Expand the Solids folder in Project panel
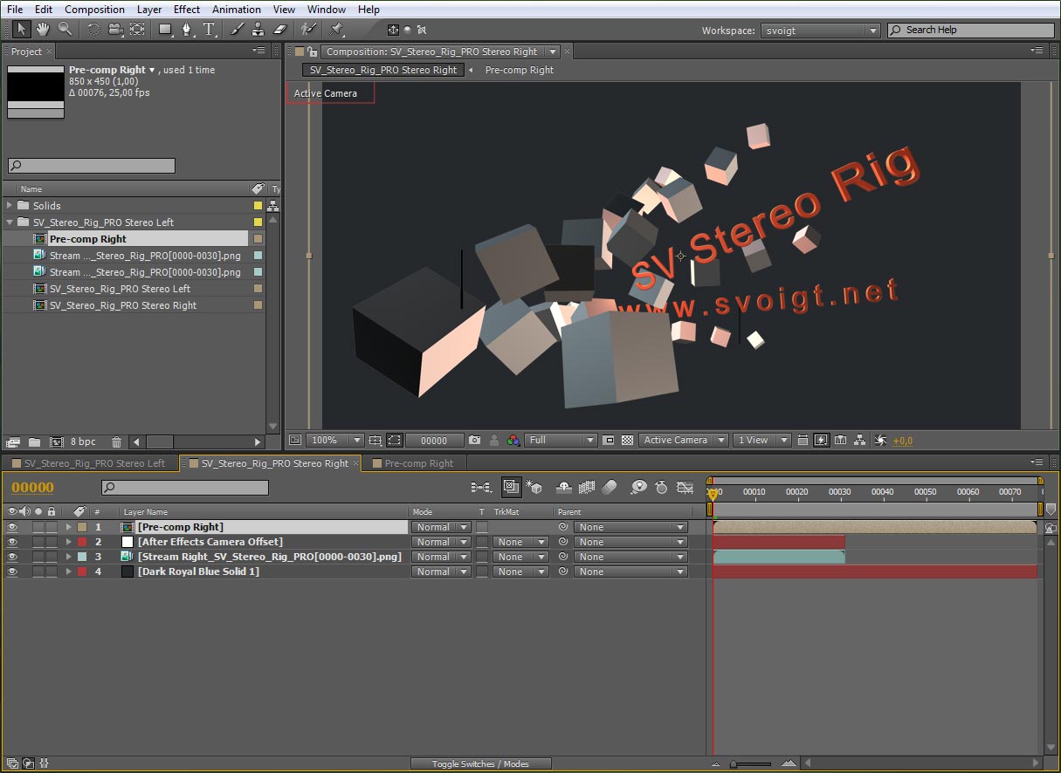 click(10, 206)
